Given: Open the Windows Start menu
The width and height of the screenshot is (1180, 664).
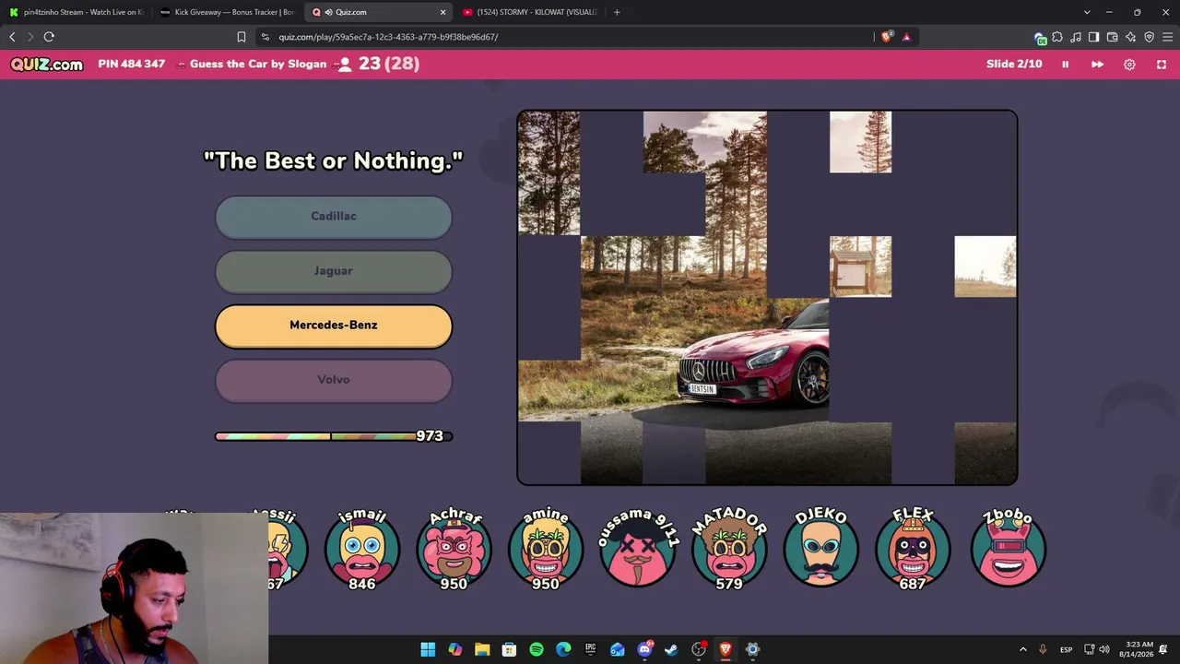Looking at the screenshot, I should (428, 649).
